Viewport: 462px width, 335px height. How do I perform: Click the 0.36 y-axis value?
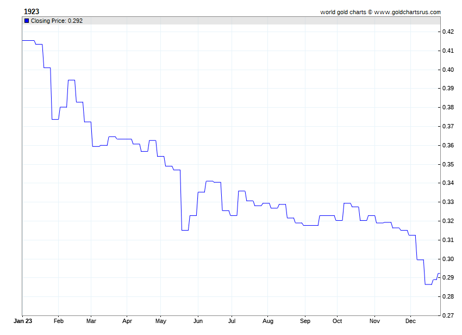(x=448, y=145)
